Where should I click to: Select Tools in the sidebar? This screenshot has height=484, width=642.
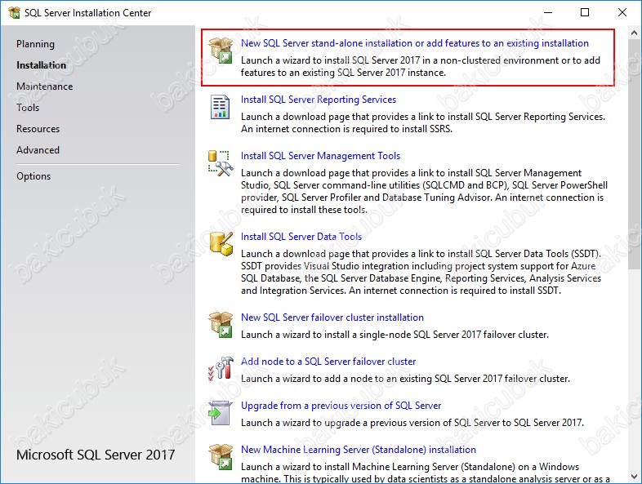coord(28,108)
